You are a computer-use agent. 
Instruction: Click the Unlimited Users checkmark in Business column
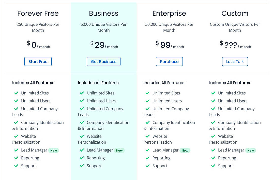(x=82, y=101)
